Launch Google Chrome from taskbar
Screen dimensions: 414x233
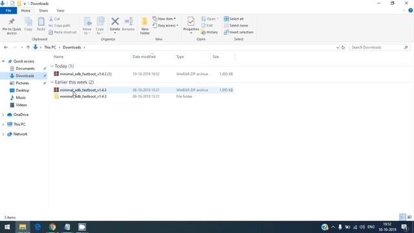coord(52,227)
